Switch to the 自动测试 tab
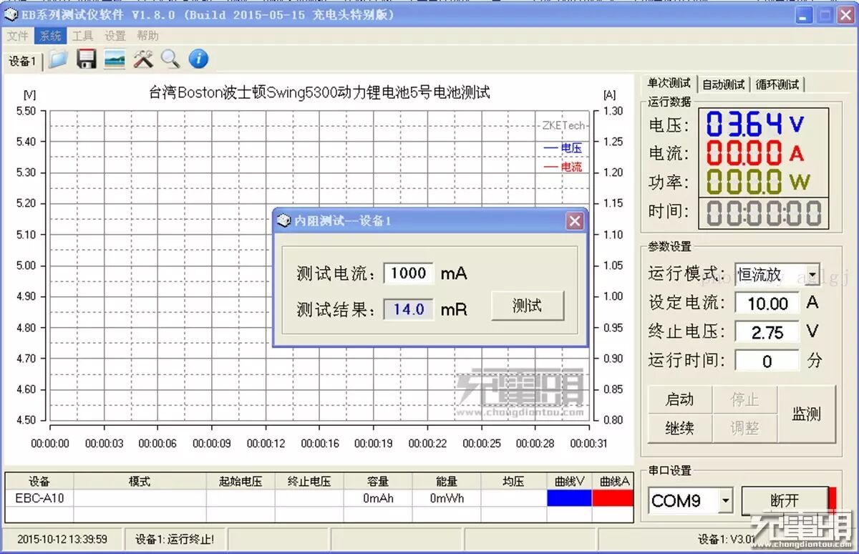Screen dimensions: 859x554 click(723, 84)
